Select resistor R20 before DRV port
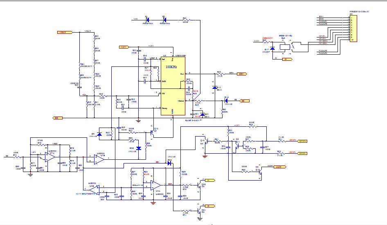The width and height of the screenshot is (387, 225). [x=219, y=74]
